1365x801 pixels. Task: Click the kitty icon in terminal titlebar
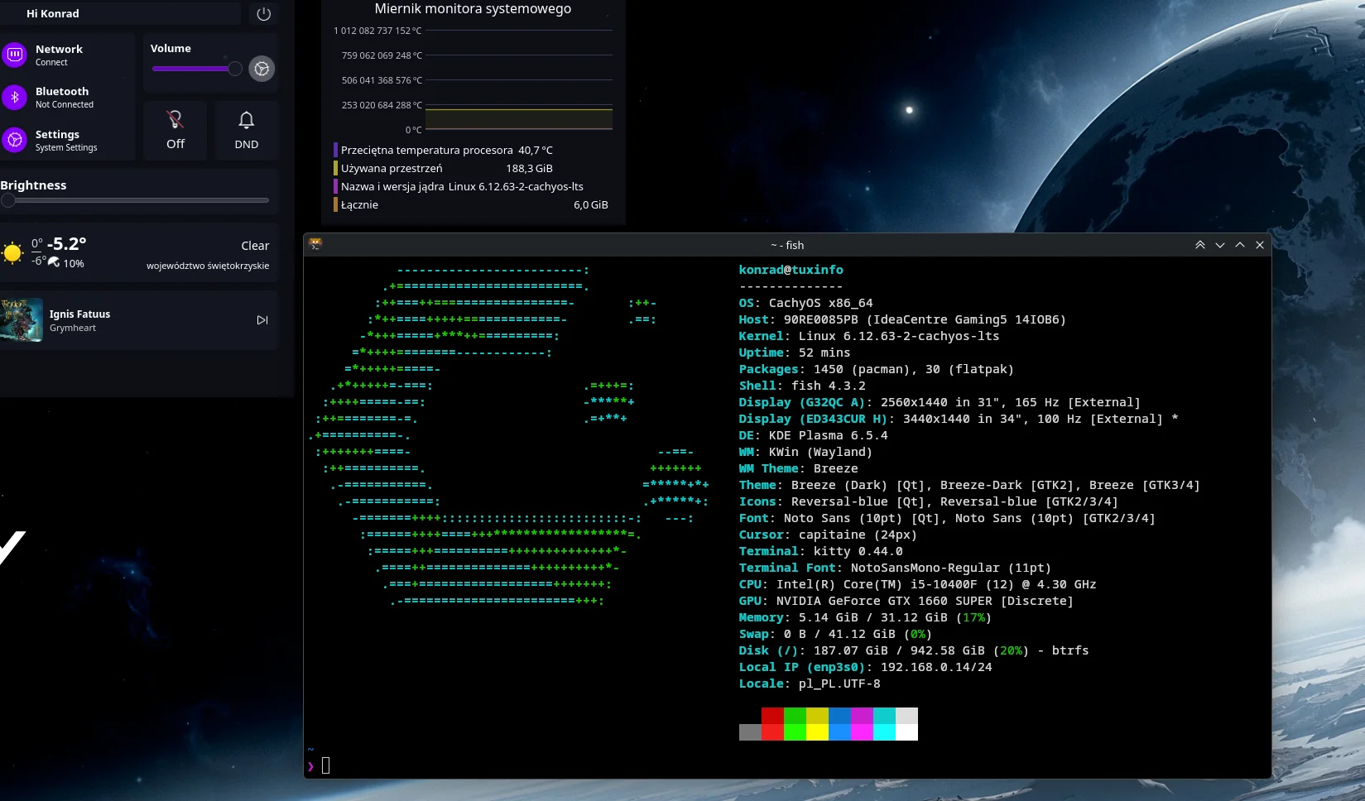tap(315, 244)
